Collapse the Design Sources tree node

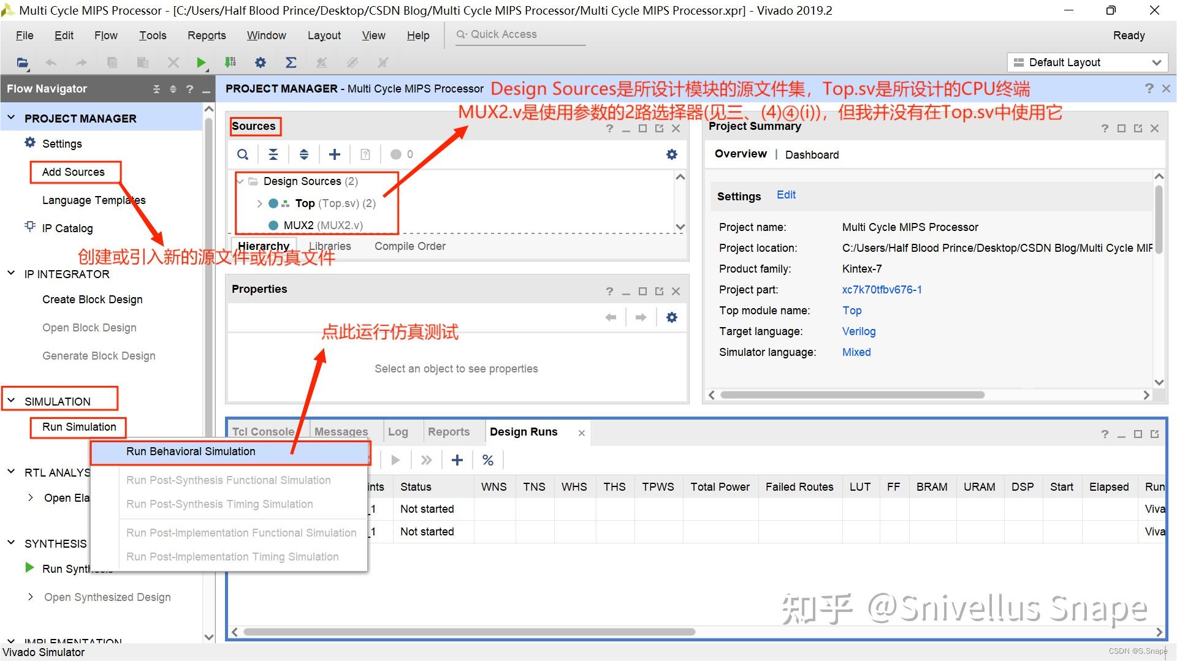pyautogui.click(x=240, y=181)
